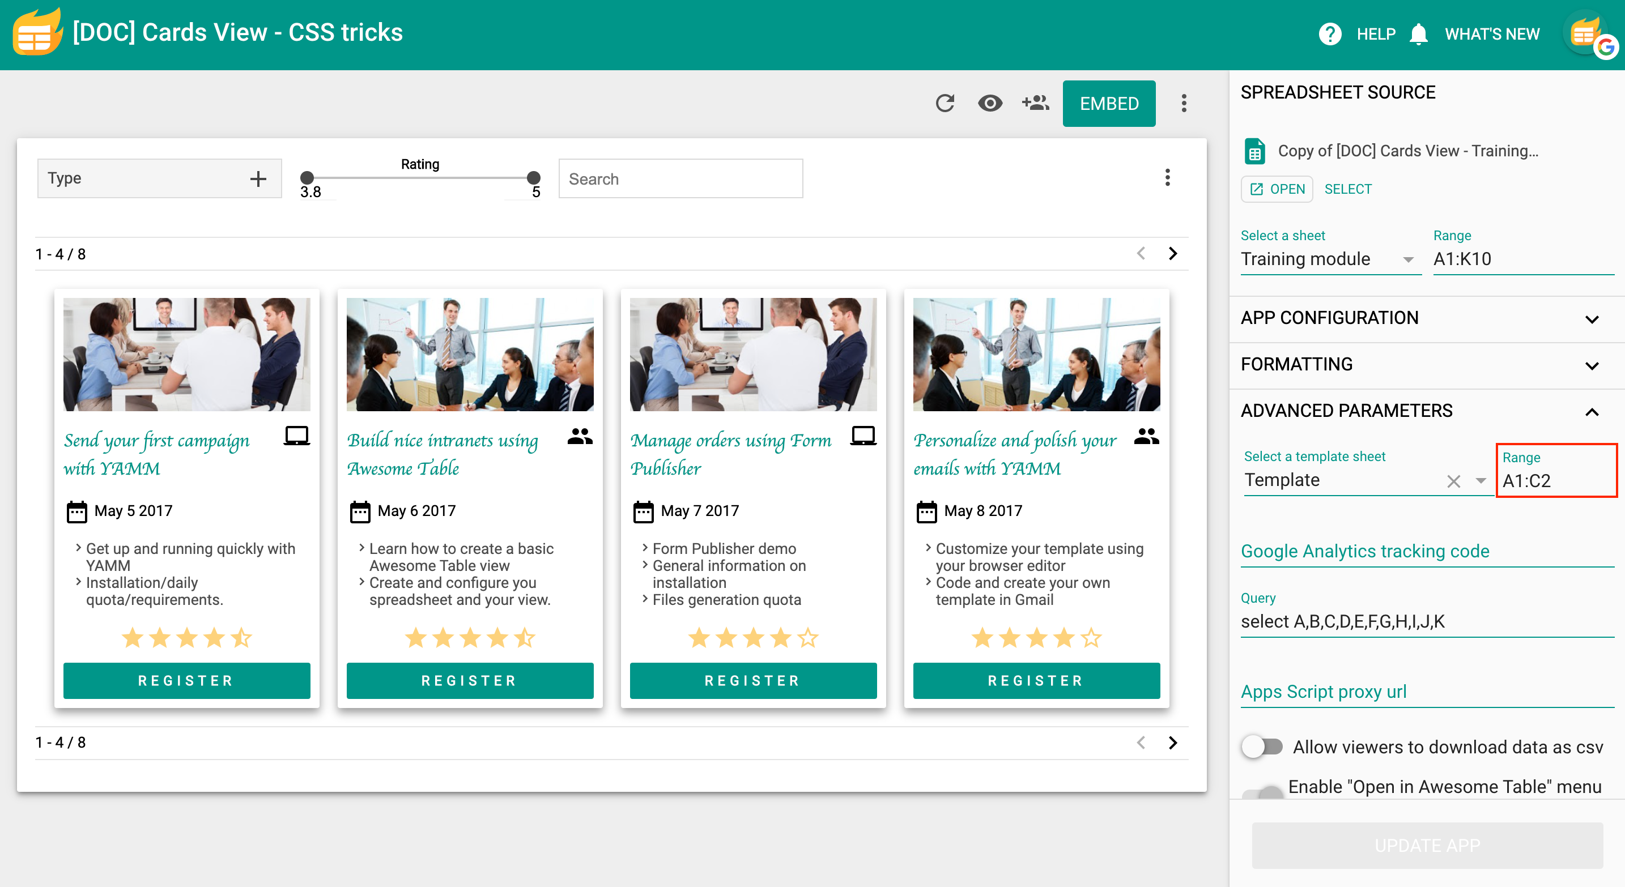Click the EMBED button

coord(1109,104)
